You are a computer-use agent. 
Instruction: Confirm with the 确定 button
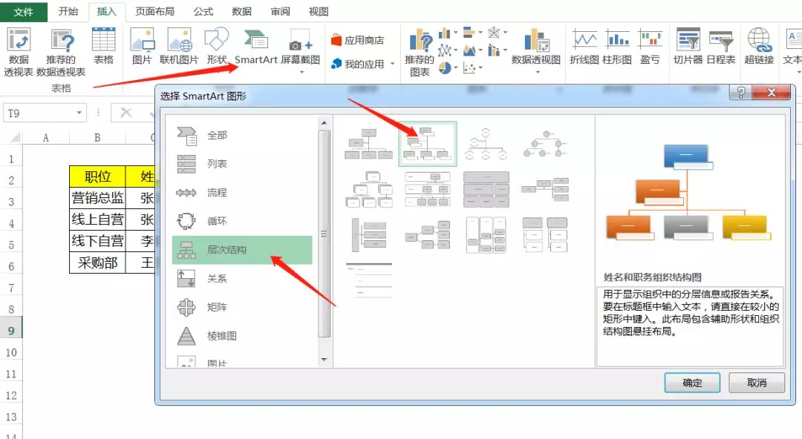point(692,383)
